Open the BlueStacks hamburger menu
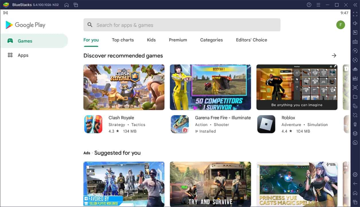The height and width of the screenshot is (207, 360). (318, 5)
